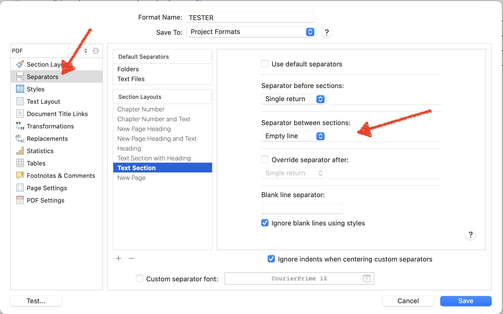Expand the Empty line separator dropdown
503x314 pixels.
[x=293, y=136]
